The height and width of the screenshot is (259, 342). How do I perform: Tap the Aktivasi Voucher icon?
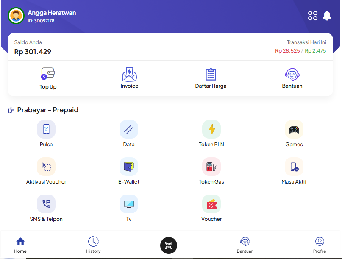[46, 167]
